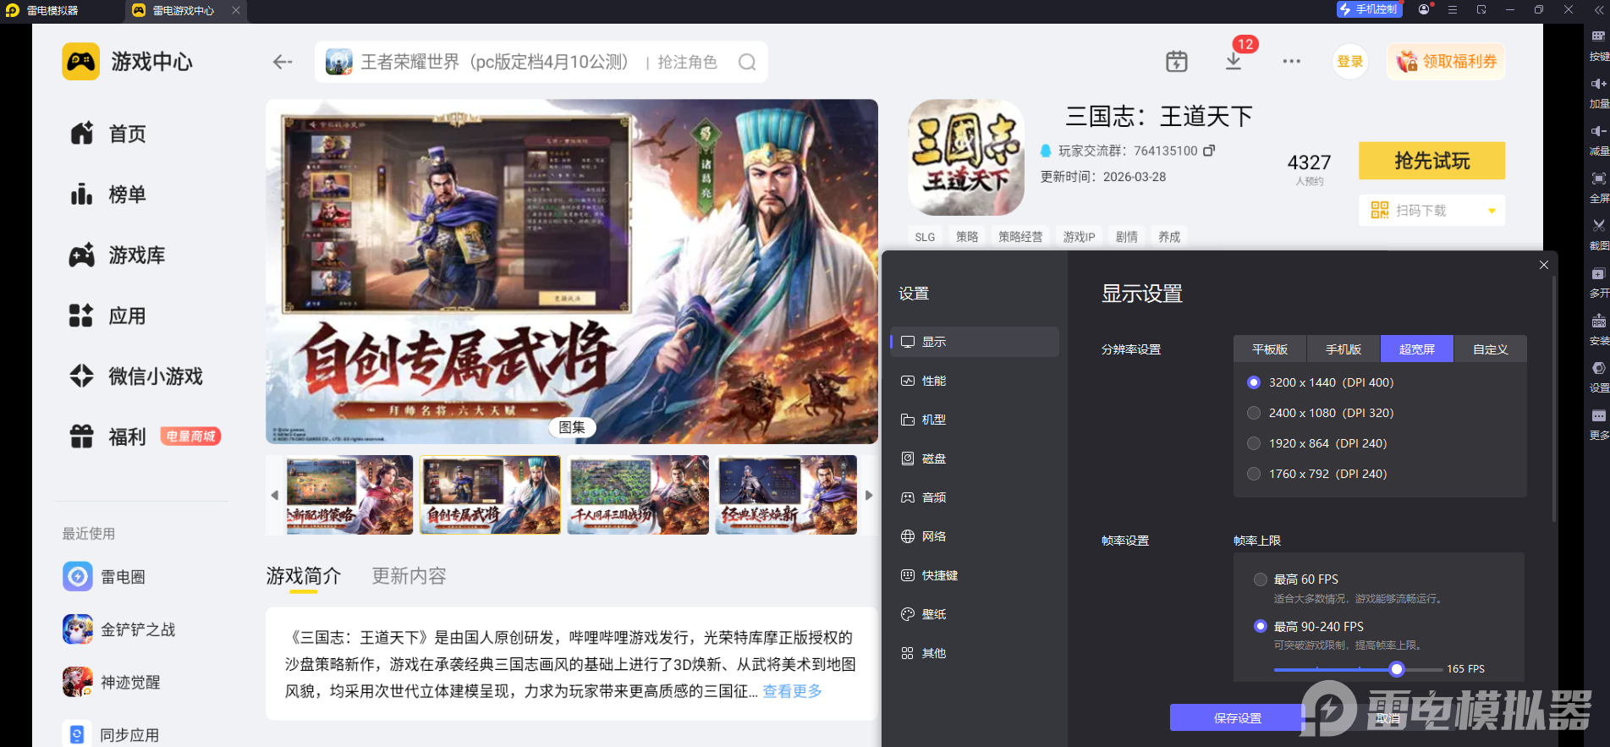The height and width of the screenshot is (747, 1610).
Task: Open the 首页 home page
Action: pyautogui.click(x=108, y=134)
